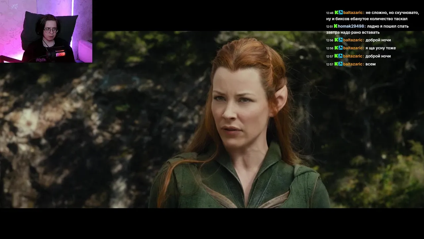Image resolution: width=424 pixels, height=239 pixels.
Task: Click the moderator badge on the 12:56 'доброй ночи' message
Action: click(x=341, y=40)
